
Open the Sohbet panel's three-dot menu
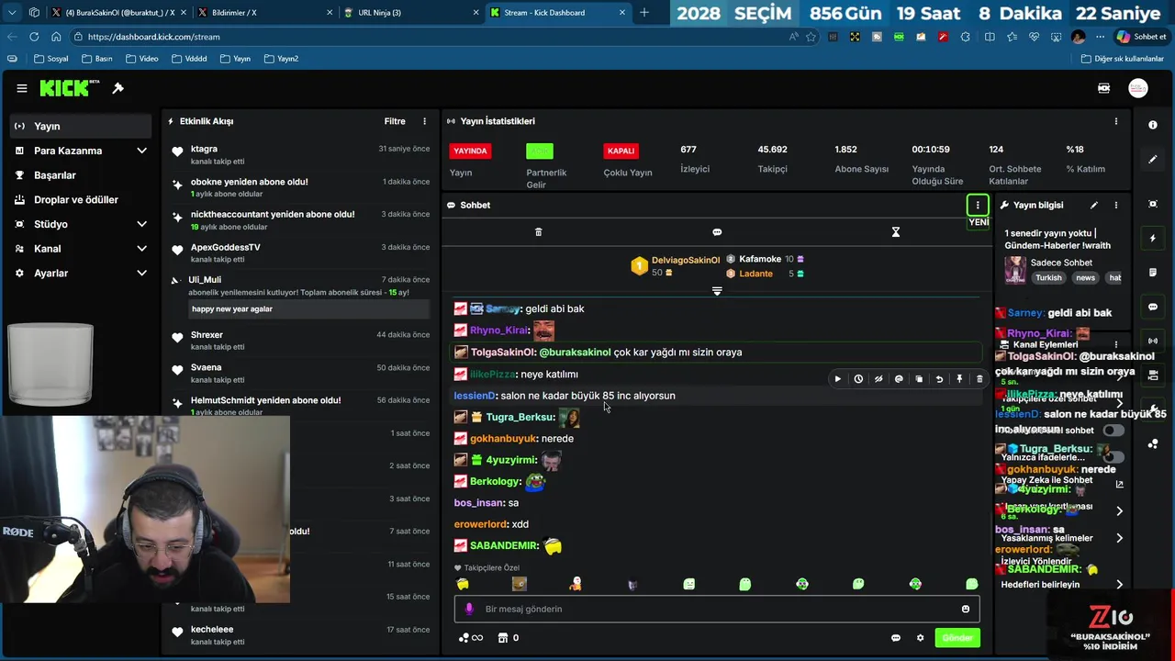978,206
